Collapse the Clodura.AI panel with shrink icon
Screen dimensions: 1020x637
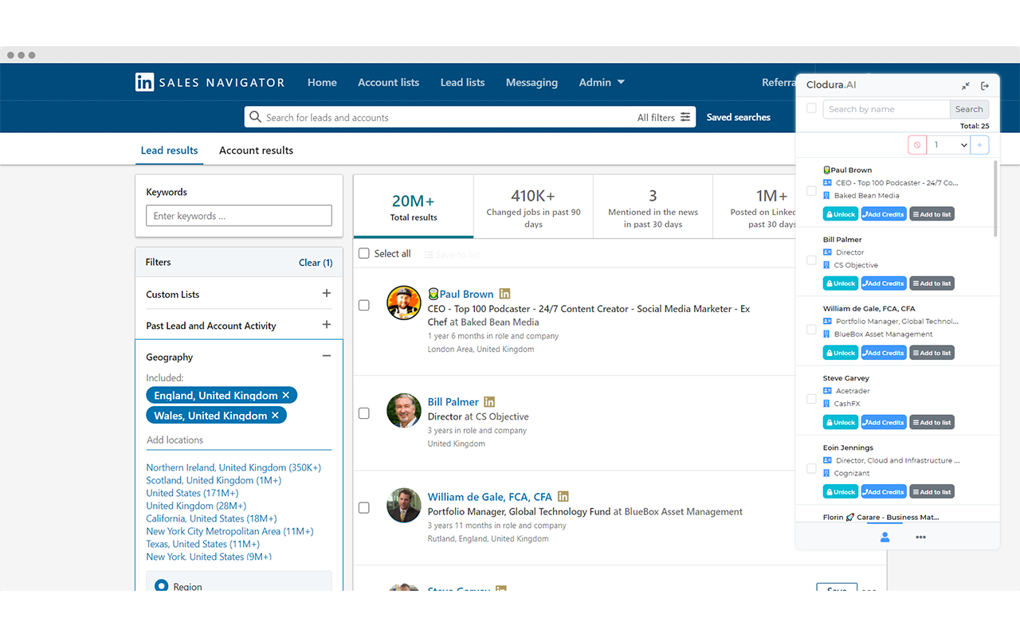pos(966,85)
